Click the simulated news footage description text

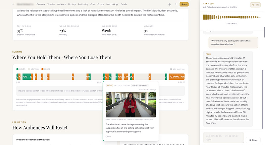click(130, 128)
